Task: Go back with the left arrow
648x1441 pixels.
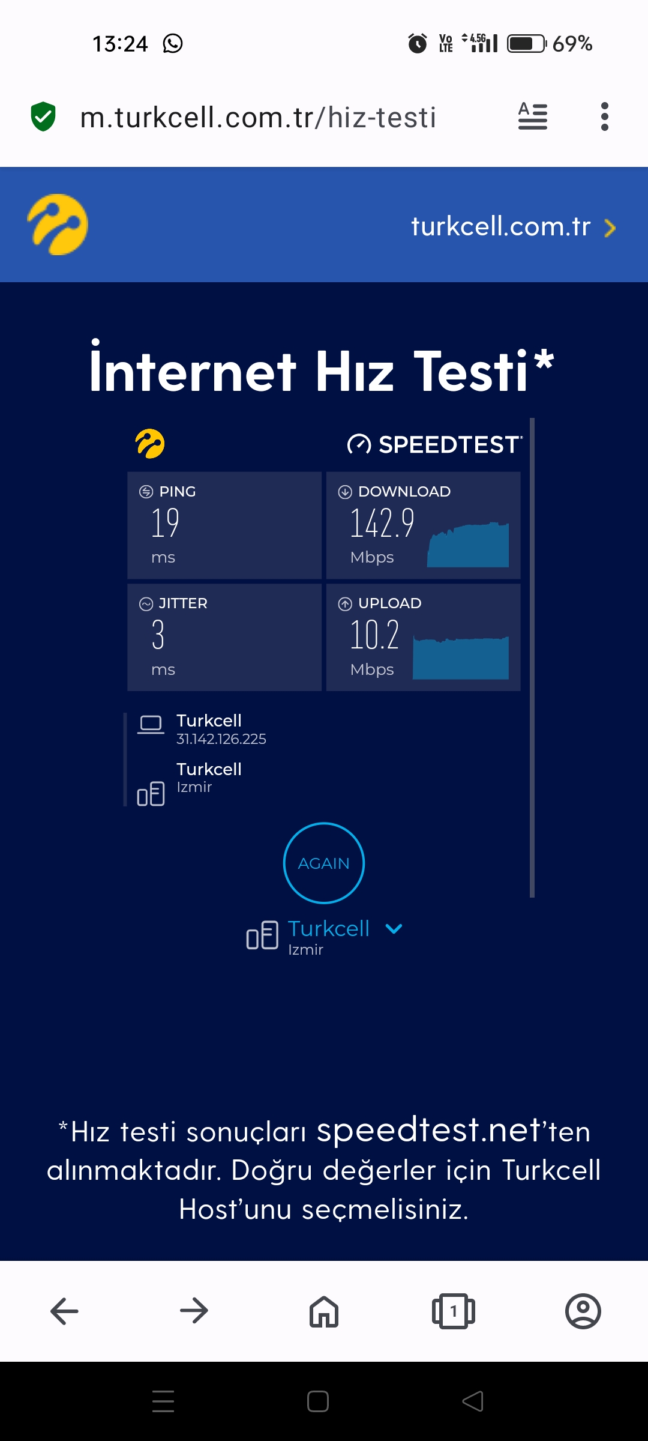Action: point(64,1311)
